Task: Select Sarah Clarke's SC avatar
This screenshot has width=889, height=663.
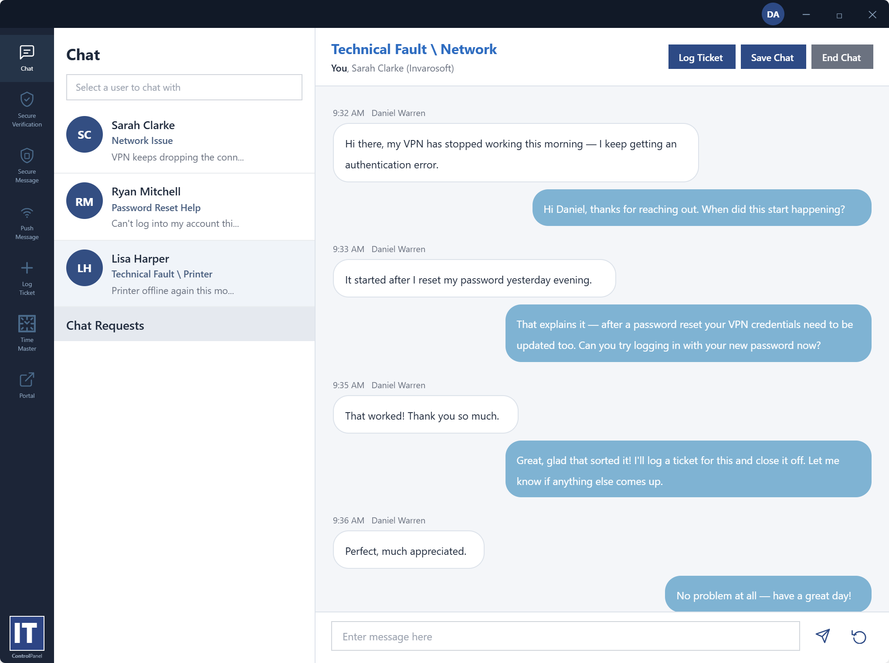Action: (85, 134)
